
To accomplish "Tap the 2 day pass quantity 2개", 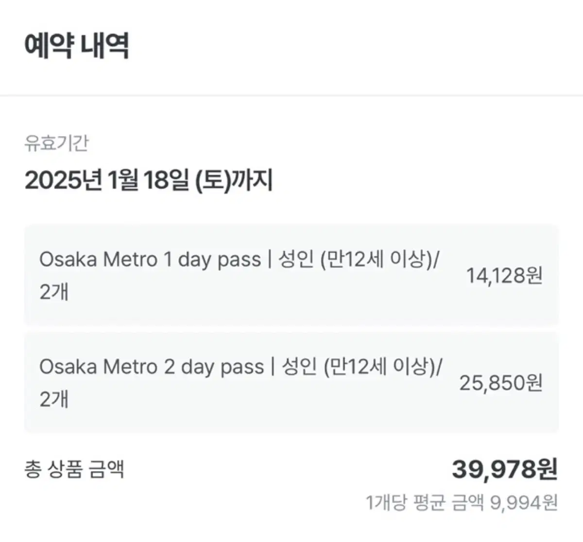I will coord(54,399).
